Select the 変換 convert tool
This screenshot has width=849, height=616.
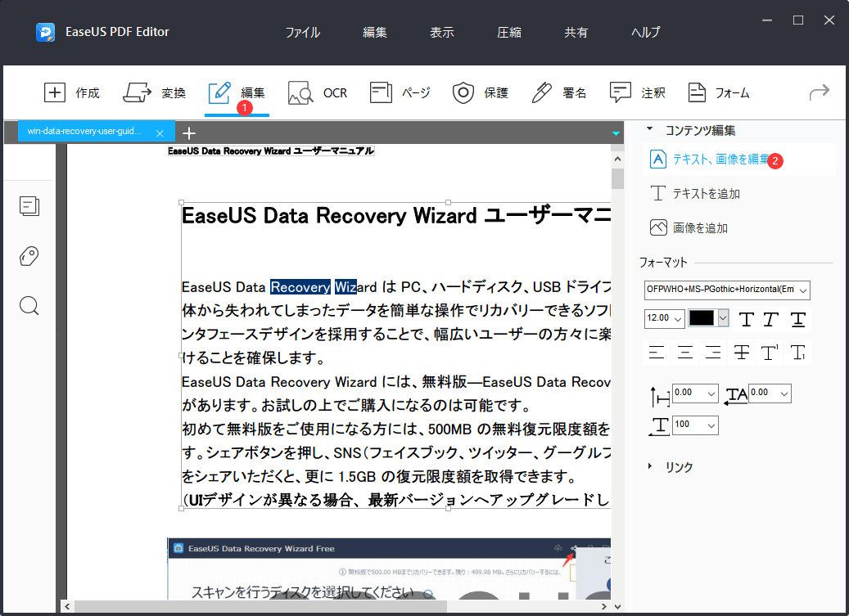pos(155,92)
